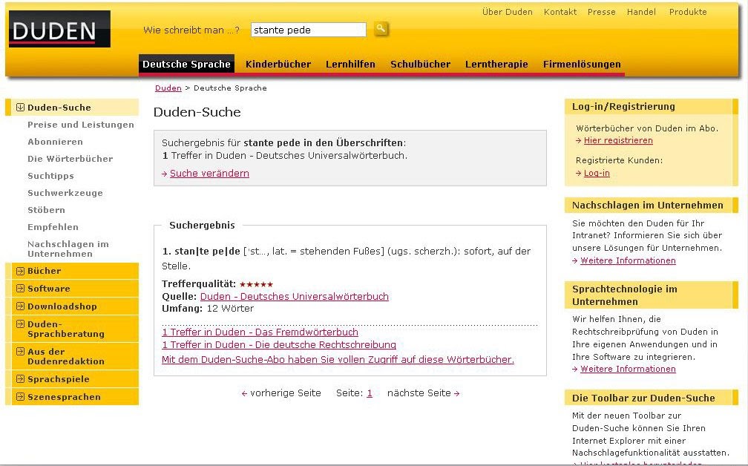Open '1 Treffer in Duden - Das Fremdwörterbuch'

pos(260,332)
